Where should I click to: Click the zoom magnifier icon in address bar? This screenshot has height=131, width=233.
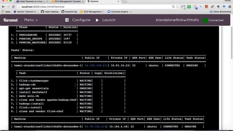tap(173, 7)
